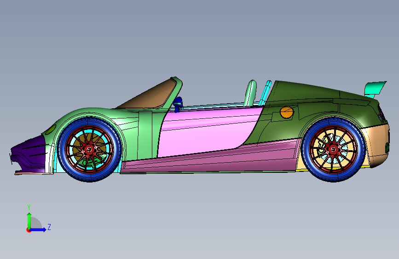Select the dark blue side mirror

tap(178, 103)
